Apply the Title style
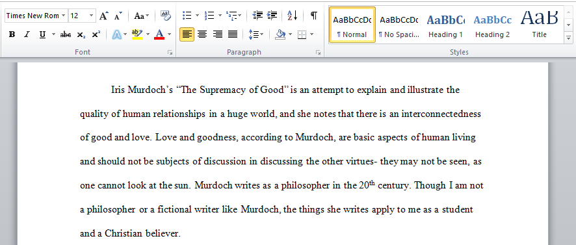This screenshot has width=576, height=245. click(539, 25)
